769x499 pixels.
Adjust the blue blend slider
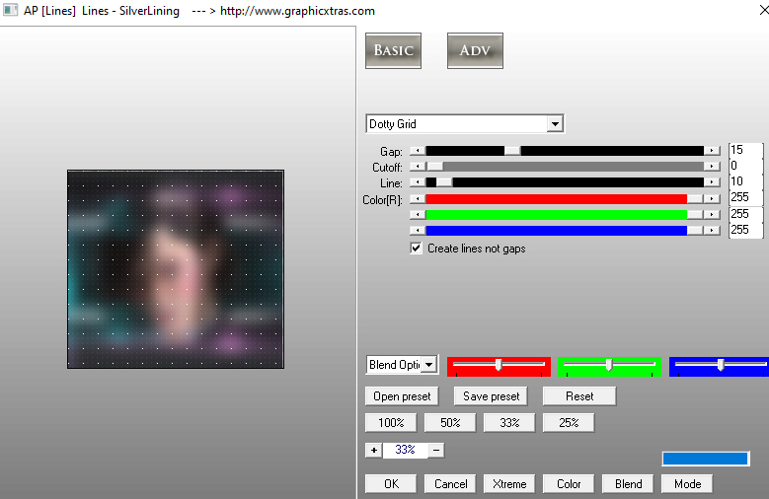coord(720,365)
